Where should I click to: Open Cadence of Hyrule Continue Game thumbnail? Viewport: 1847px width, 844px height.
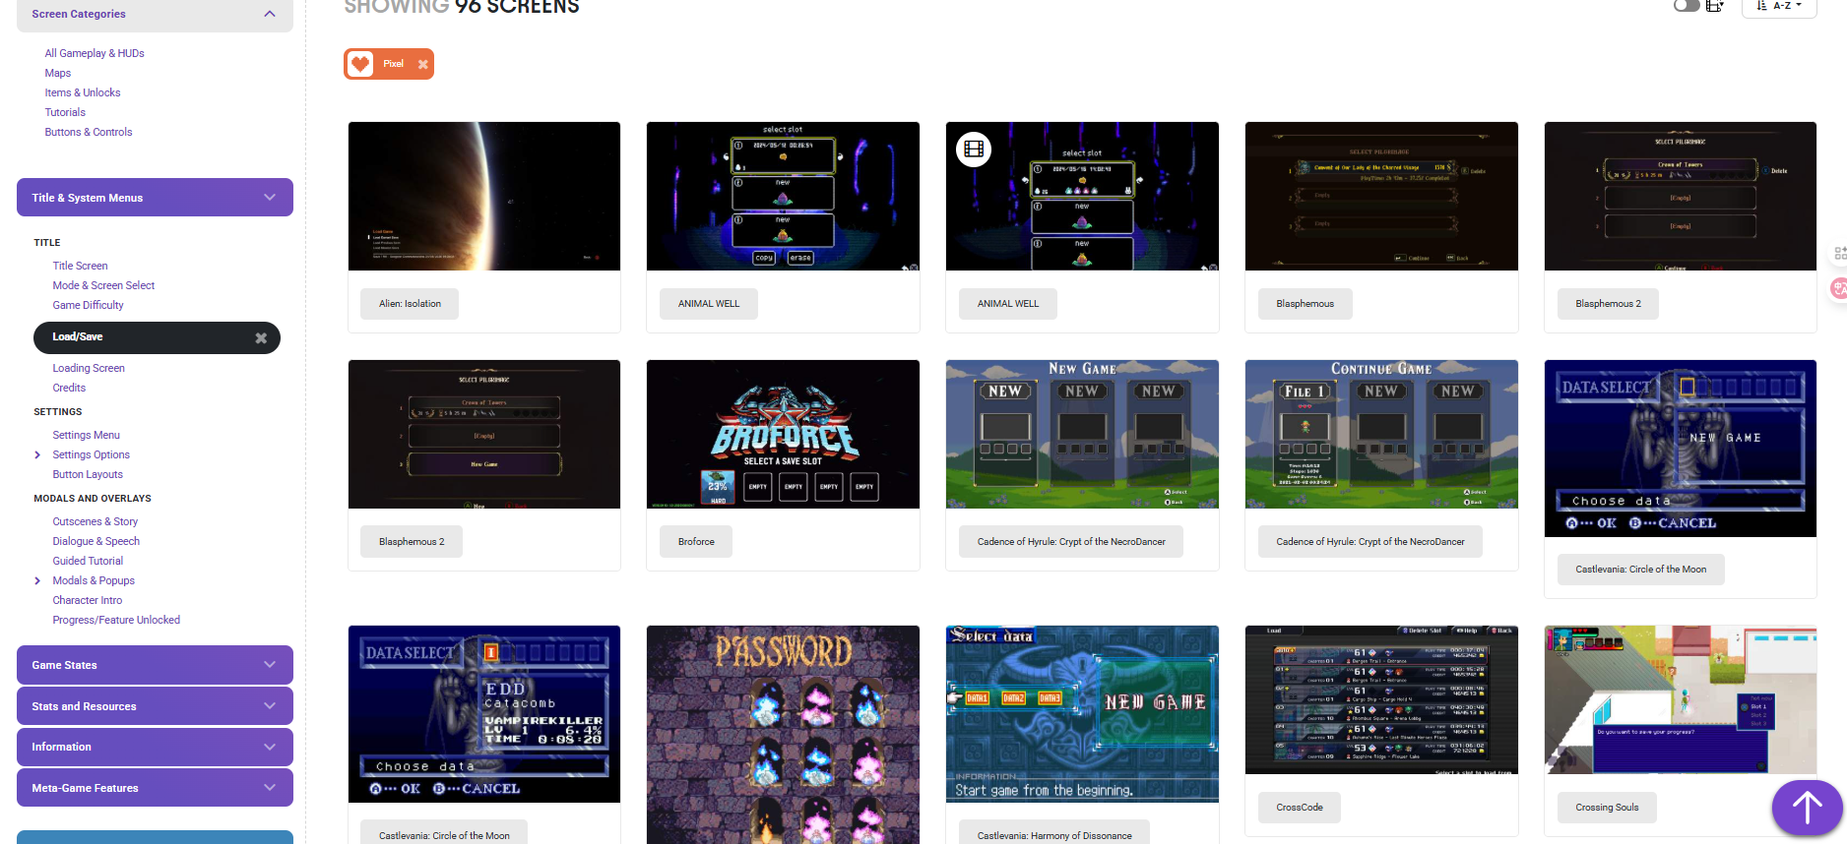[x=1381, y=434]
